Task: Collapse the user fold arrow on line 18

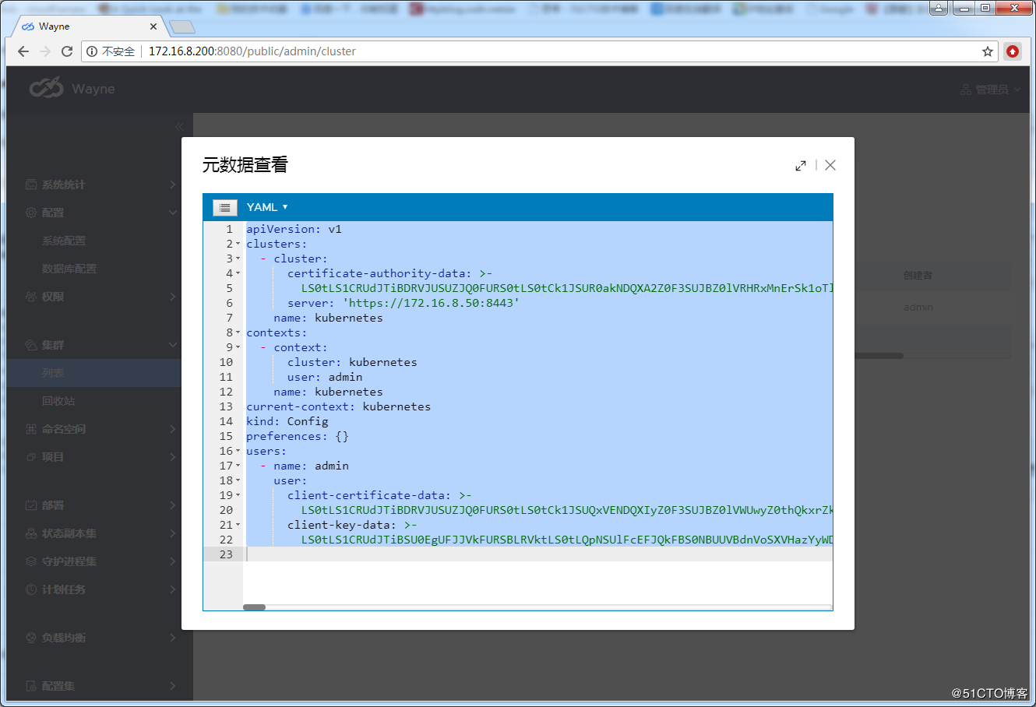Action: 238,480
